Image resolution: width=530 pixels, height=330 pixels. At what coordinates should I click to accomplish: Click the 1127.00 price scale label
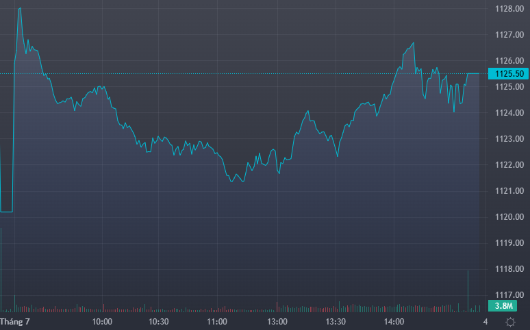pyautogui.click(x=508, y=35)
